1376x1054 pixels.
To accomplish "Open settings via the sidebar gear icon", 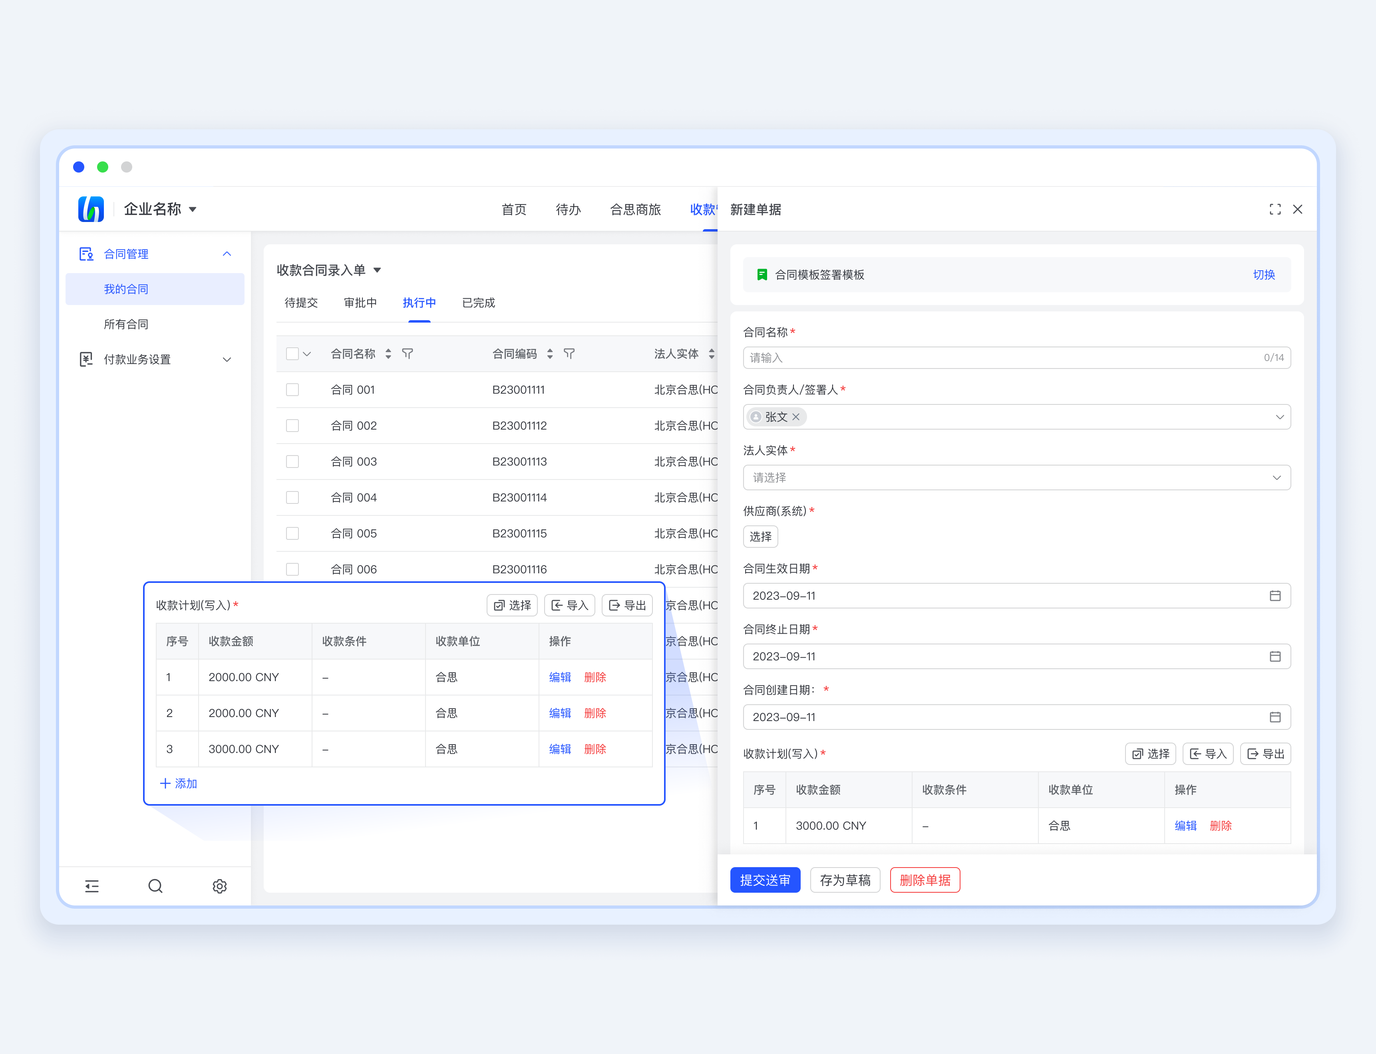I will tap(219, 886).
